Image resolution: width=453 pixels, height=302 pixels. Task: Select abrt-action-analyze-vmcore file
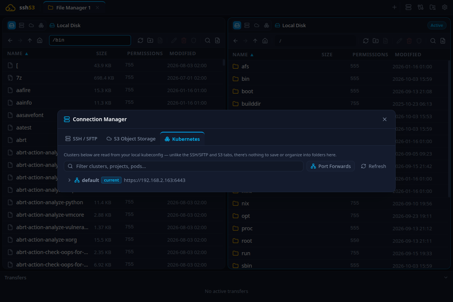[113, 215]
